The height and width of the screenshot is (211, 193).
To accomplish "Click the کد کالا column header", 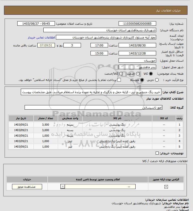I will [164, 118].
